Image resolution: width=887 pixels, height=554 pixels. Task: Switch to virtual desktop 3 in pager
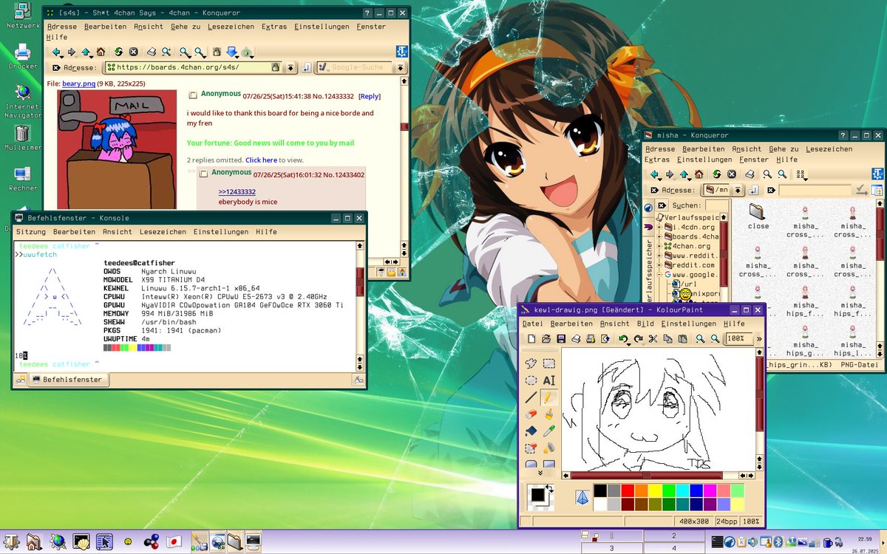click(611, 548)
